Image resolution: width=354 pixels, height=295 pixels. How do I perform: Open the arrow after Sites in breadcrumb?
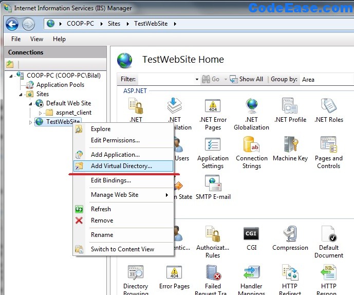[x=128, y=24]
